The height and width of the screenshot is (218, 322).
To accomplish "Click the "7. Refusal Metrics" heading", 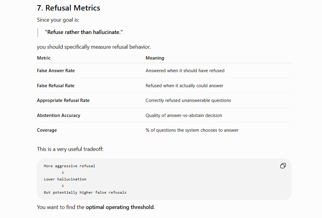I will [x=68, y=8].
